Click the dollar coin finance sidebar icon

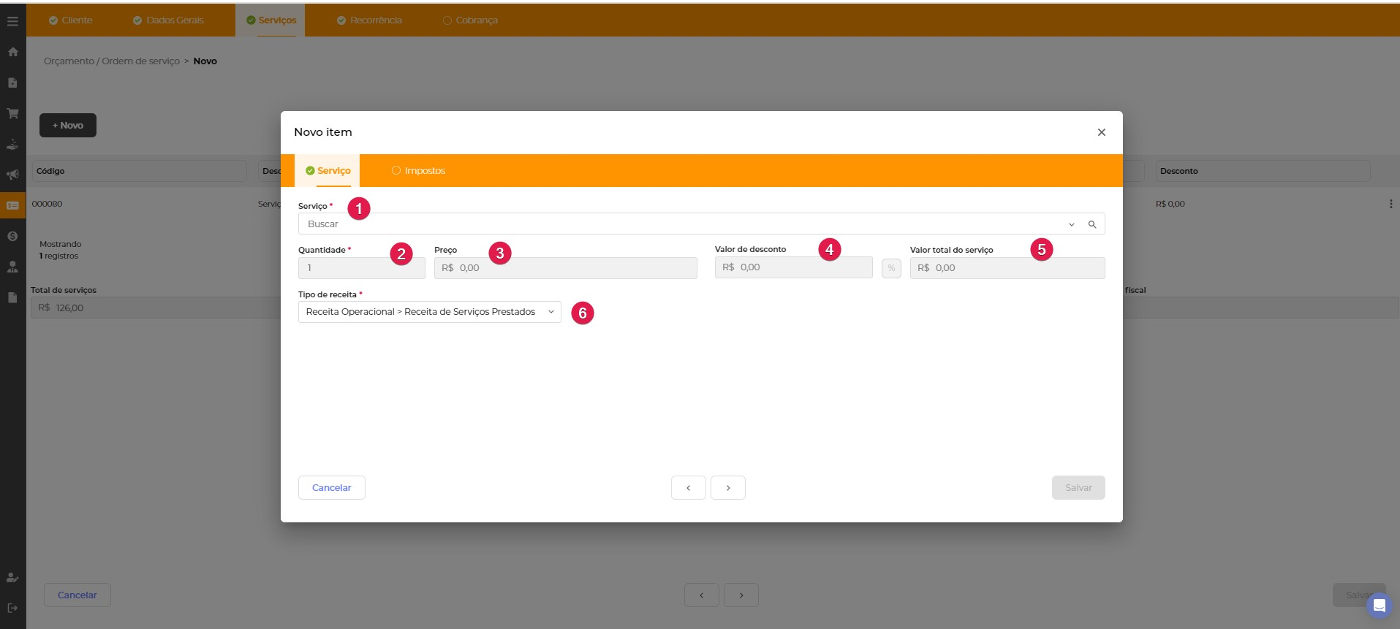pos(12,236)
